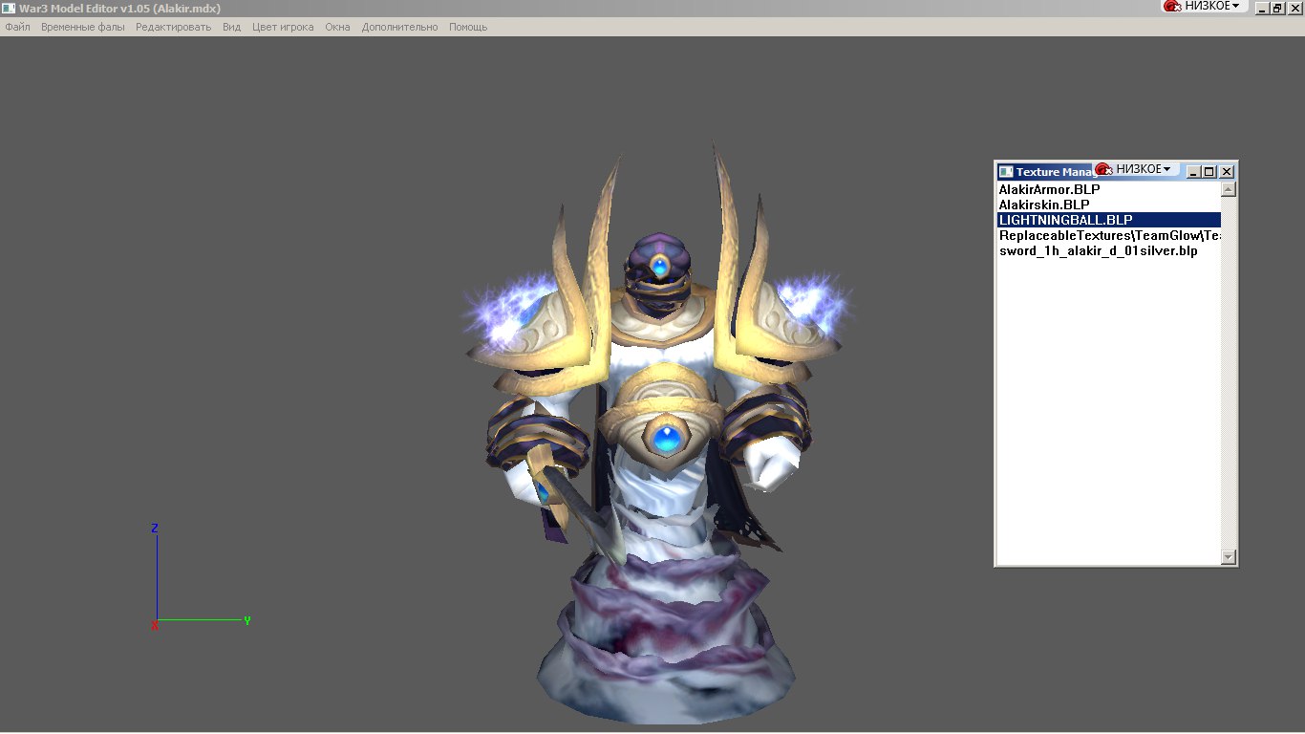Select AlakirArmor.BLP in the texture list
The width and height of the screenshot is (1305, 734).
[x=1109, y=189]
